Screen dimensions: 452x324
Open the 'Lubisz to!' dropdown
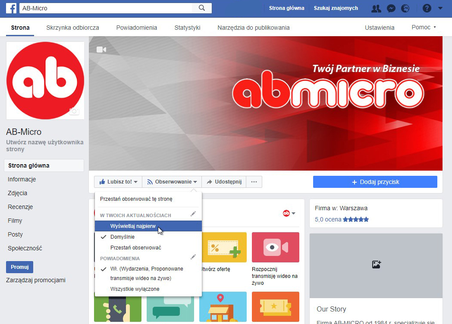coord(118,182)
